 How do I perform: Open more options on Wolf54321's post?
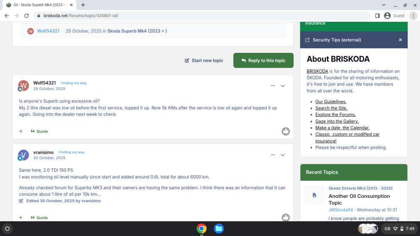click(x=273, y=86)
